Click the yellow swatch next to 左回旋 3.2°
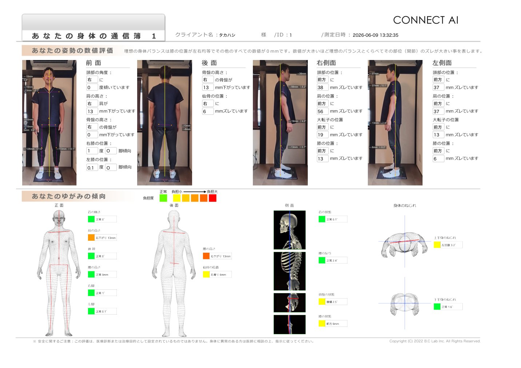This screenshot has height=368, width=521. pyautogui.click(x=437, y=245)
